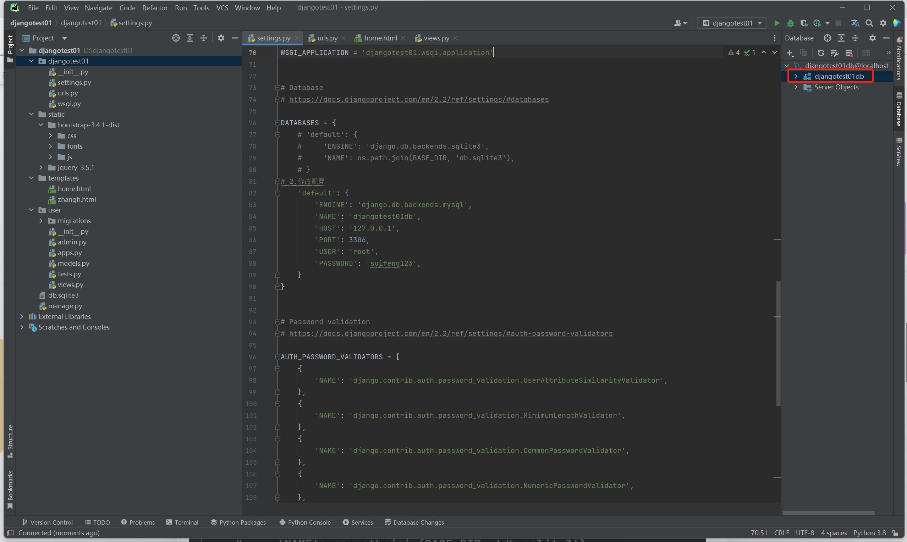Start debugging with the green bug icon
This screenshot has width=907, height=542.
pyautogui.click(x=791, y=23)
